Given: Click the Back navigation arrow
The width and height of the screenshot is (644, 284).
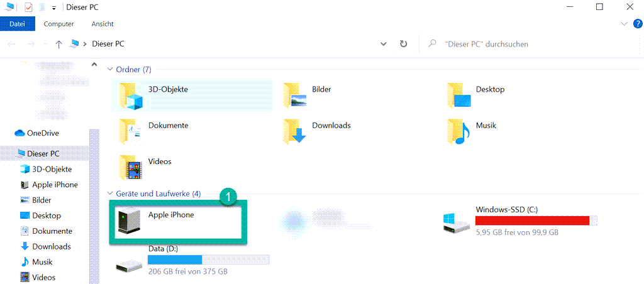Looking at the screenshot, I should pyautogui.click(x=11, y=44).
